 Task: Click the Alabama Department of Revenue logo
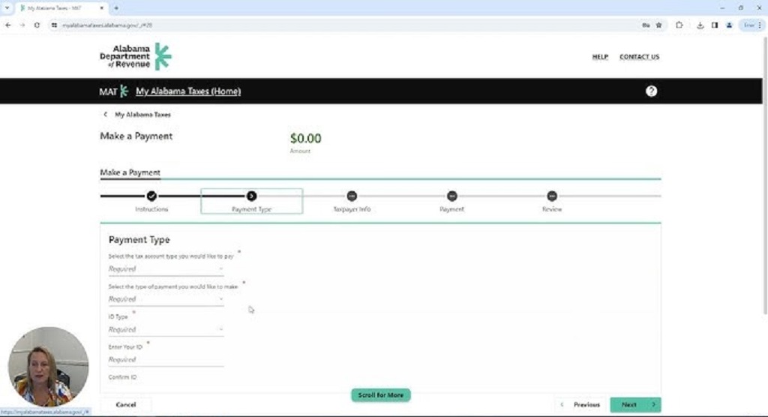coord(136,56)
